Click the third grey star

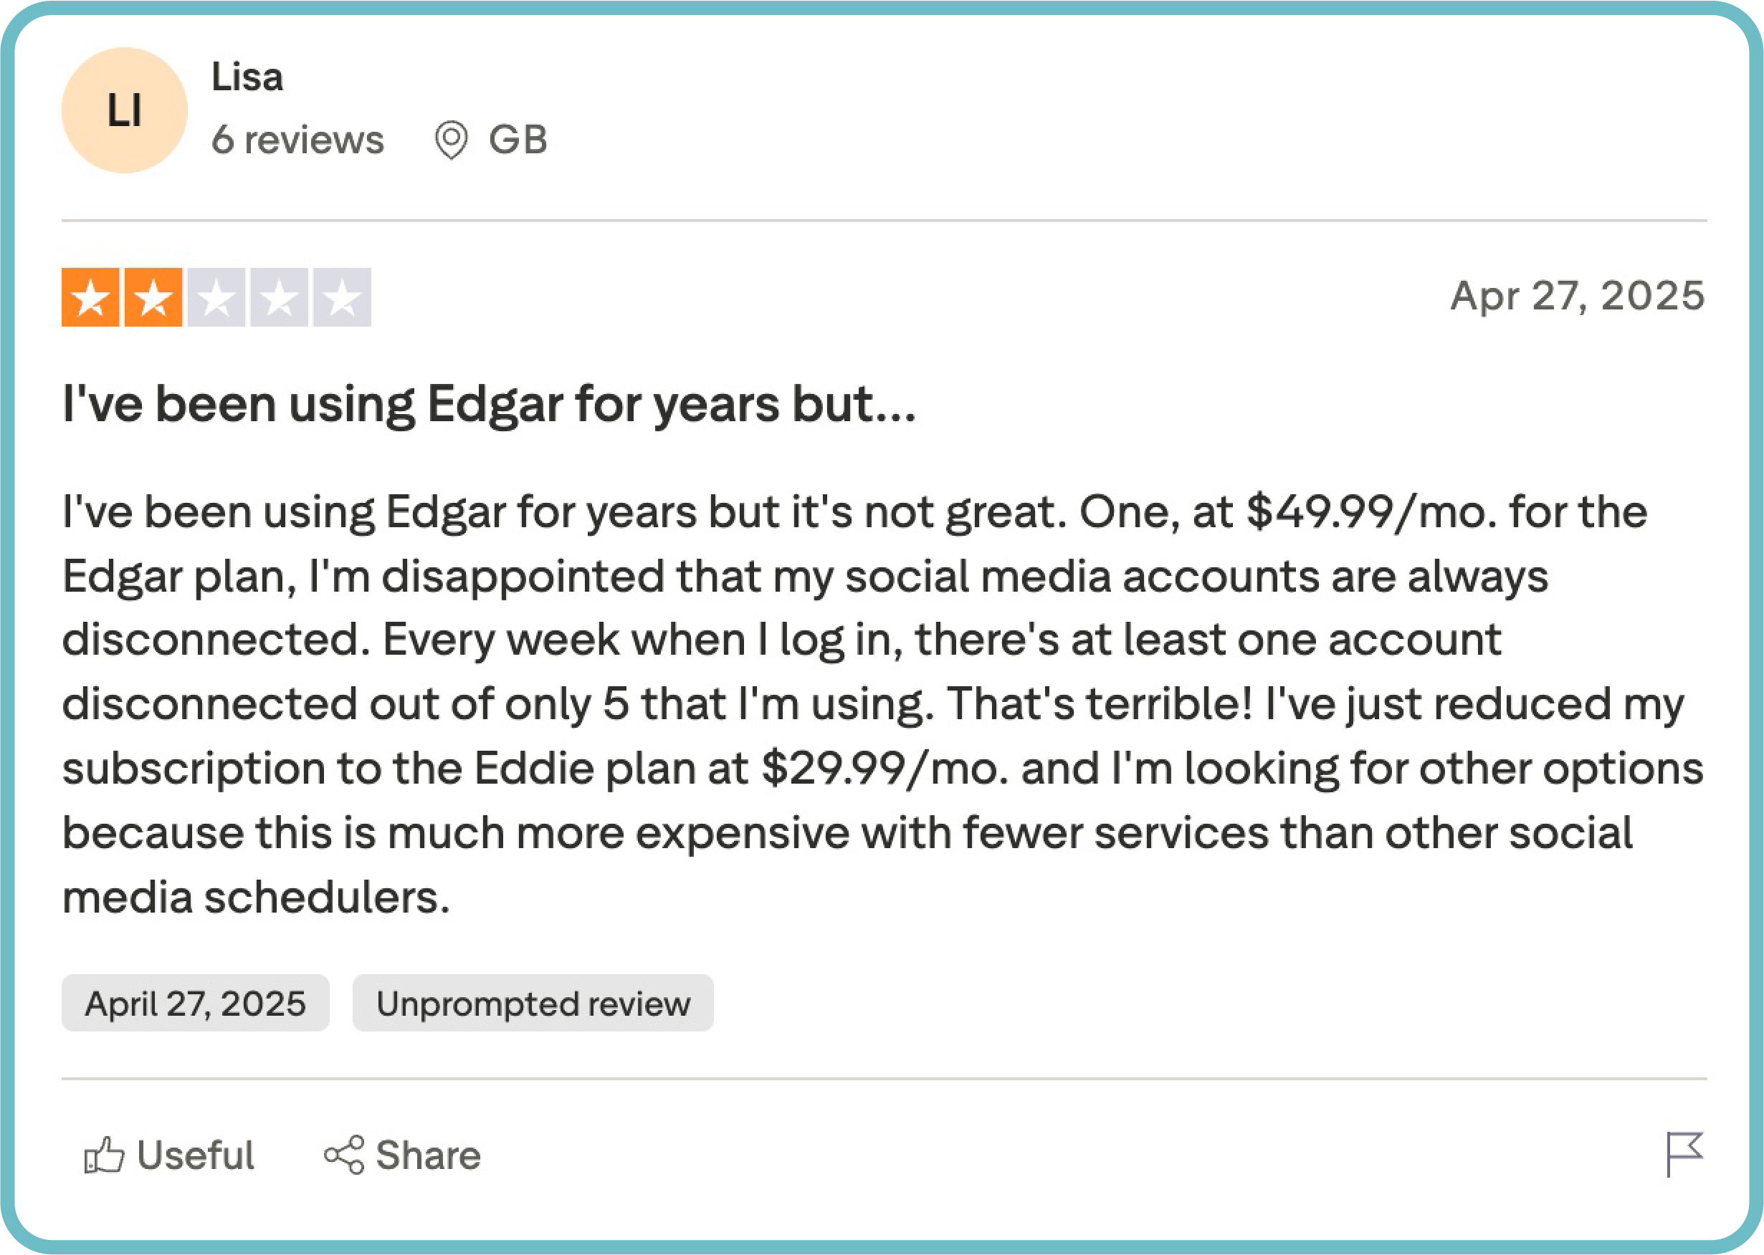pyautogui.click(x=216, y=297)
